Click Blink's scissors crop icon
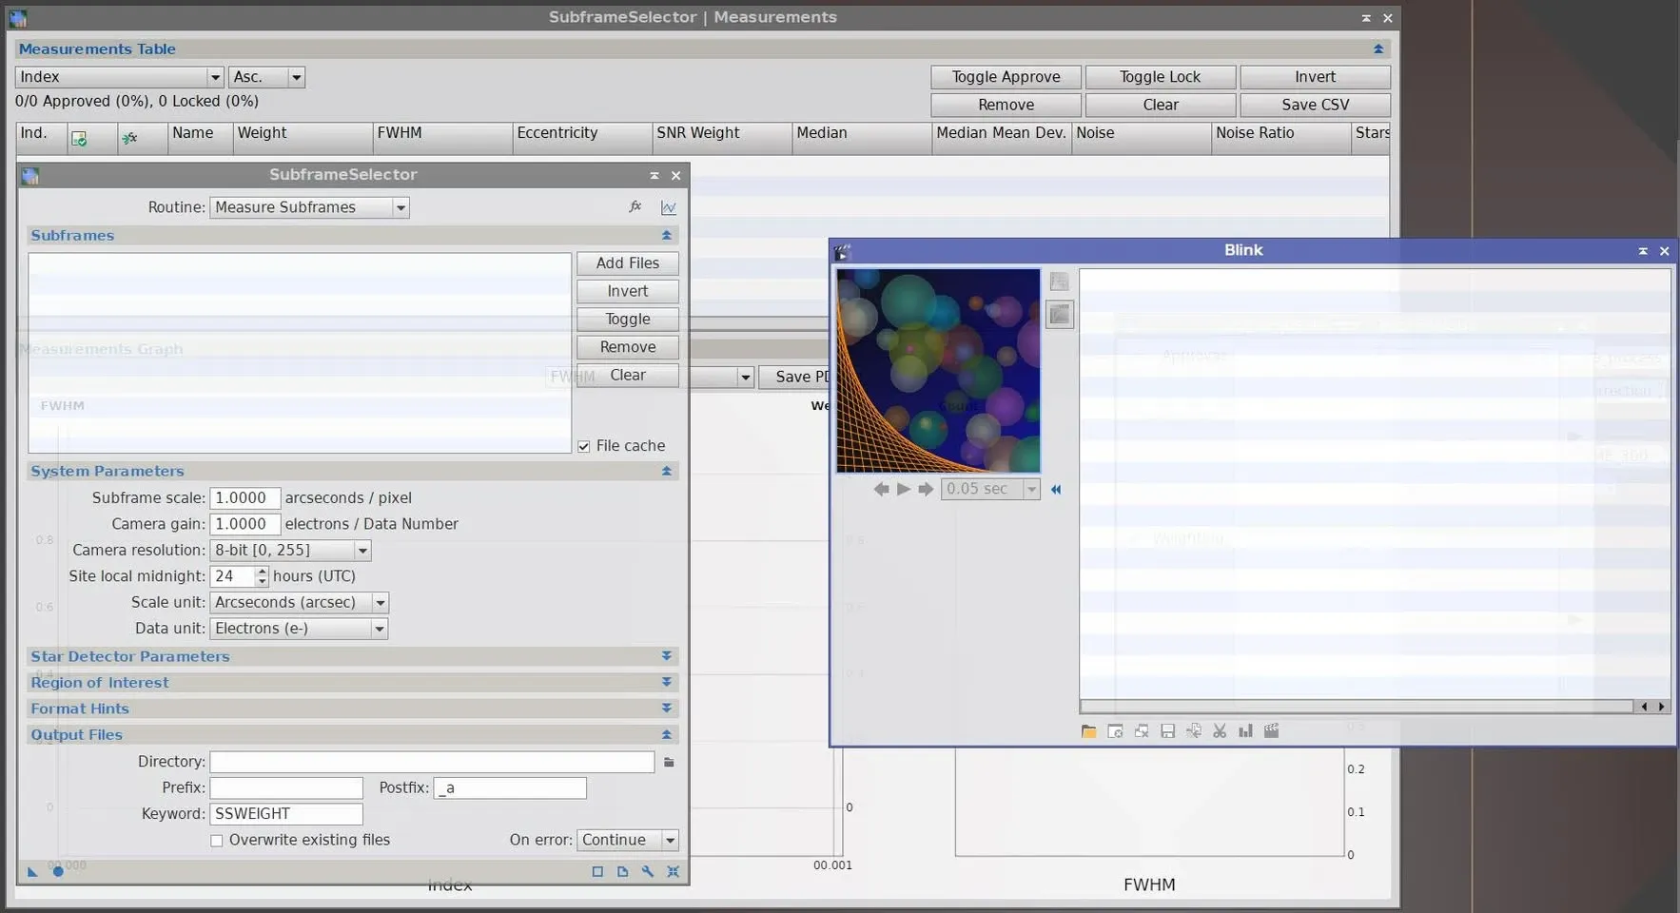Image resolution: width=1680 pixels, height=913 pixels. pyautogui.click(x=1220, y=730)
